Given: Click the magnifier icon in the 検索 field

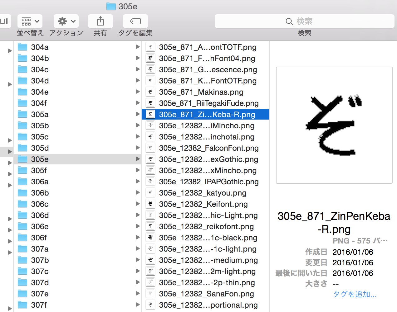Looking at the screenshot, I should pyautogui.click(x=289, y=21).
